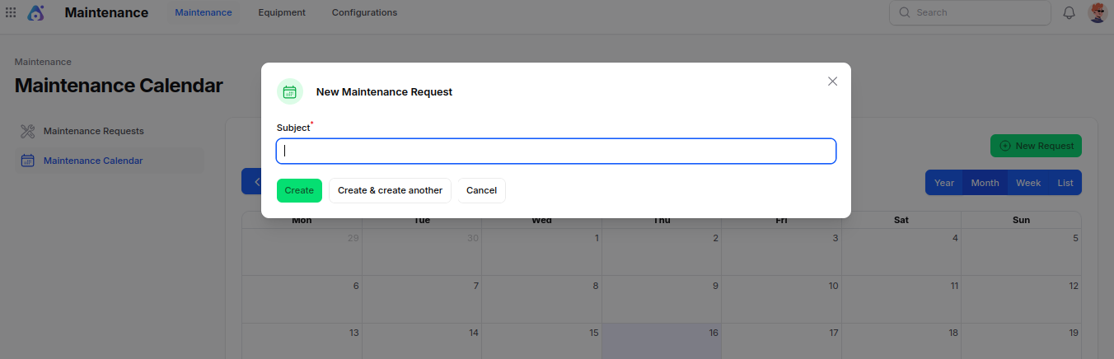Click the search magnifier icon

905,12
